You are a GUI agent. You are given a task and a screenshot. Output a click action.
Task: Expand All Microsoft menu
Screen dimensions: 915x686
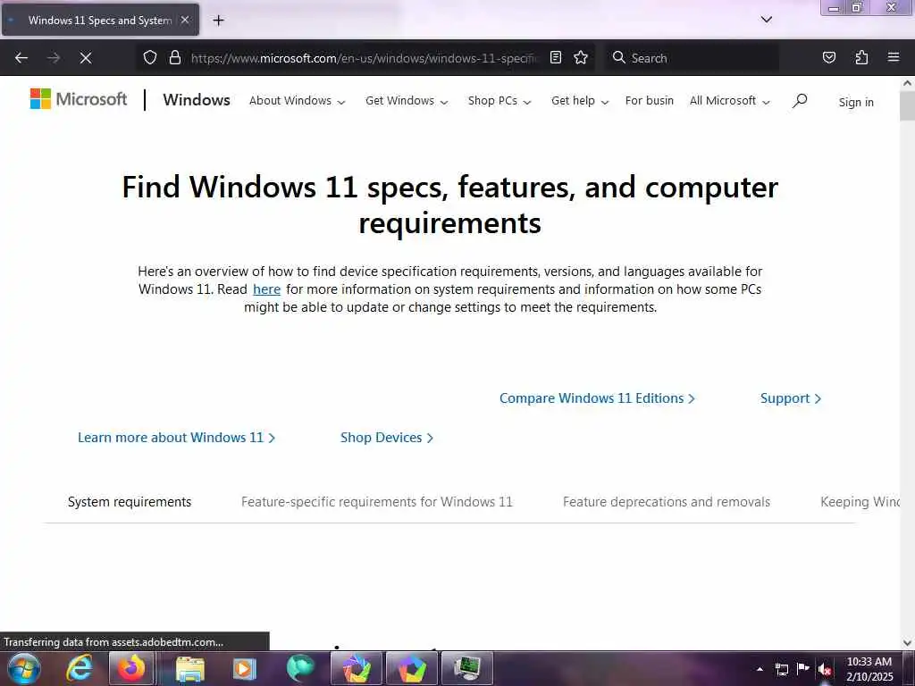tap(730, 101)
